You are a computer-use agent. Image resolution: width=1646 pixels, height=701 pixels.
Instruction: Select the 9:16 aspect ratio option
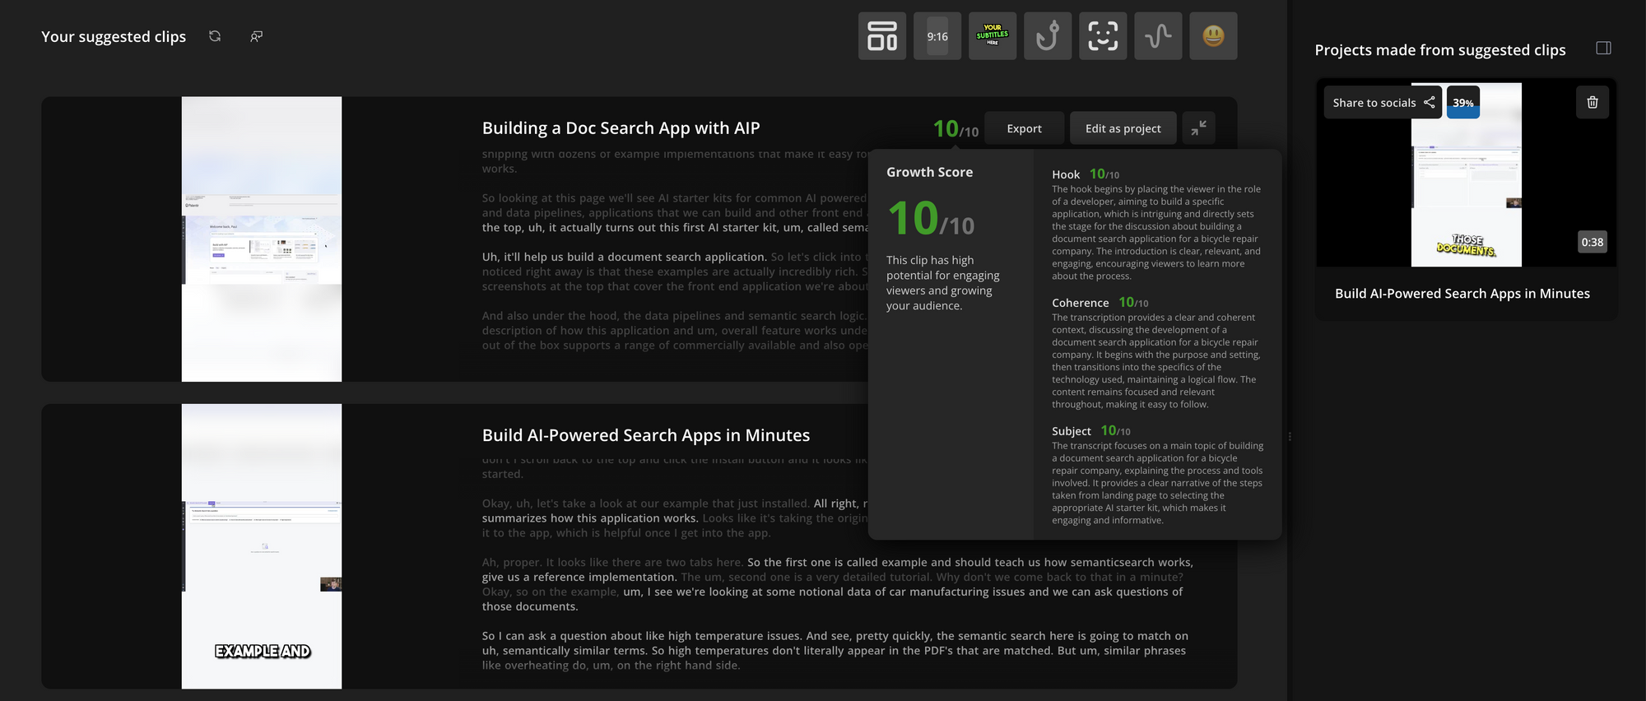937,36
